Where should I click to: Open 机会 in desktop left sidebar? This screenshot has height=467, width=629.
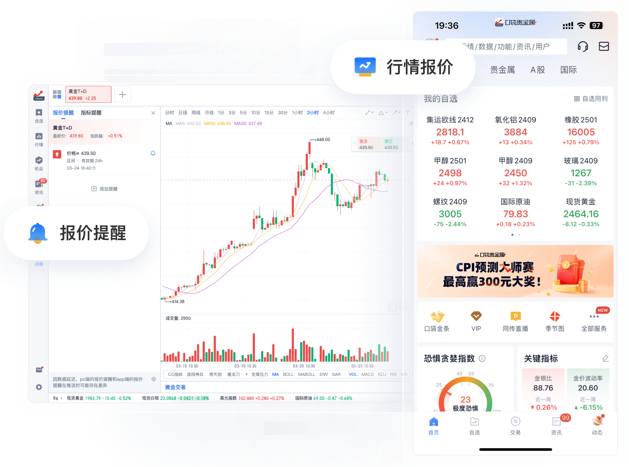click(x=39, y=164)
